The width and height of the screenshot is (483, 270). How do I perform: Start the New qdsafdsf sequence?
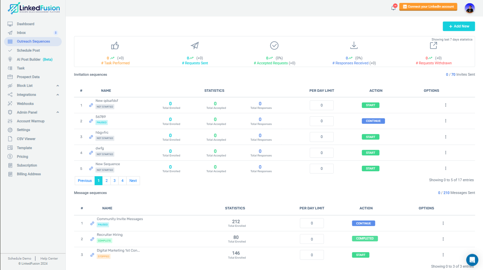point(371,105)
